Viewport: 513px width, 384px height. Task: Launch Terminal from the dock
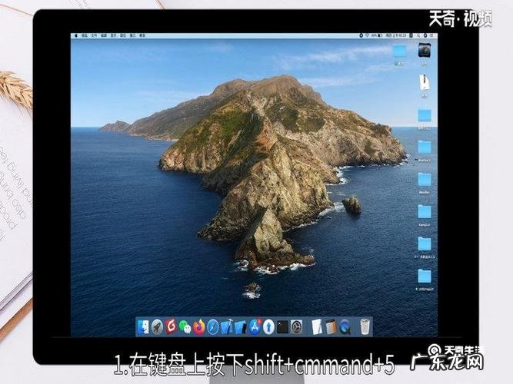(x=282, y=326)
